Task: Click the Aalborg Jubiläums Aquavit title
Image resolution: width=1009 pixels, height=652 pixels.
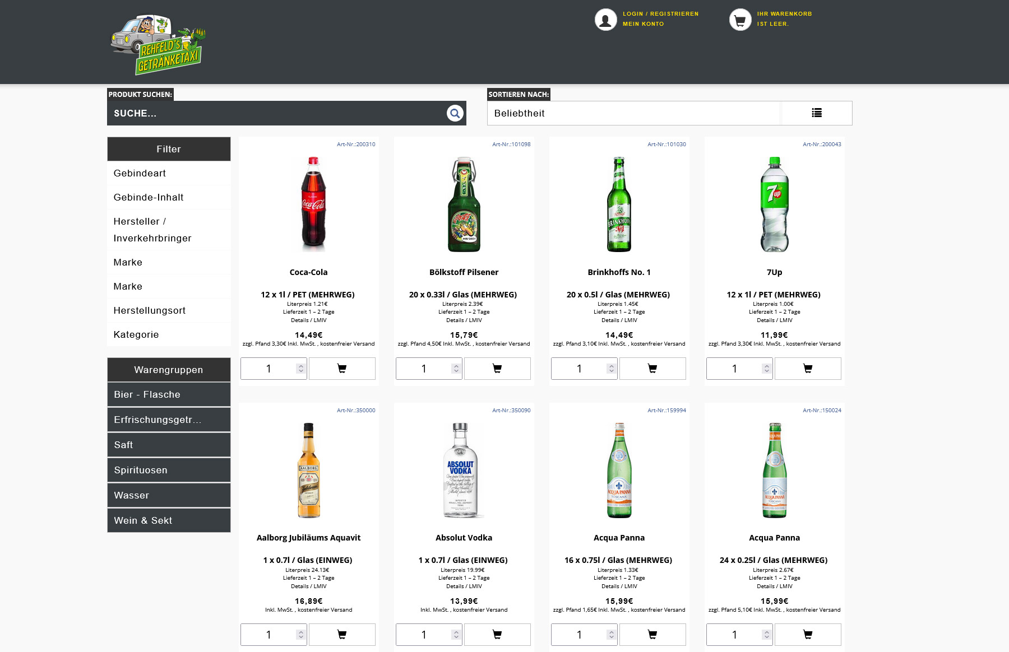Action: tap(308, 538)
